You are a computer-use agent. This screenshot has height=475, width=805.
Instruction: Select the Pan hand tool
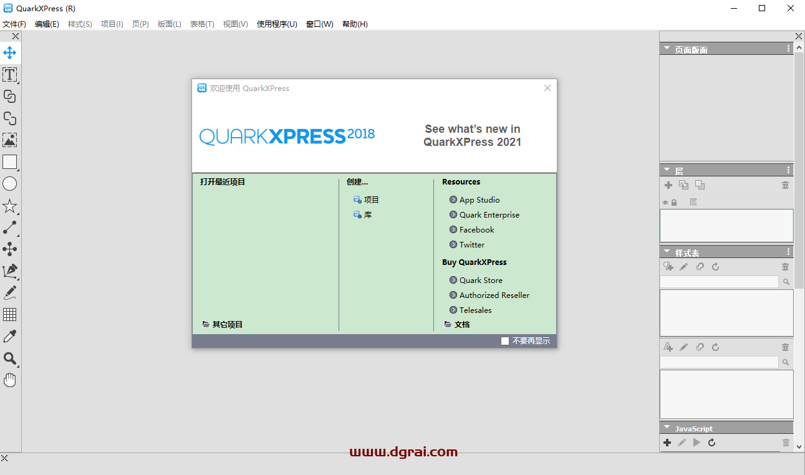point(10,380)
